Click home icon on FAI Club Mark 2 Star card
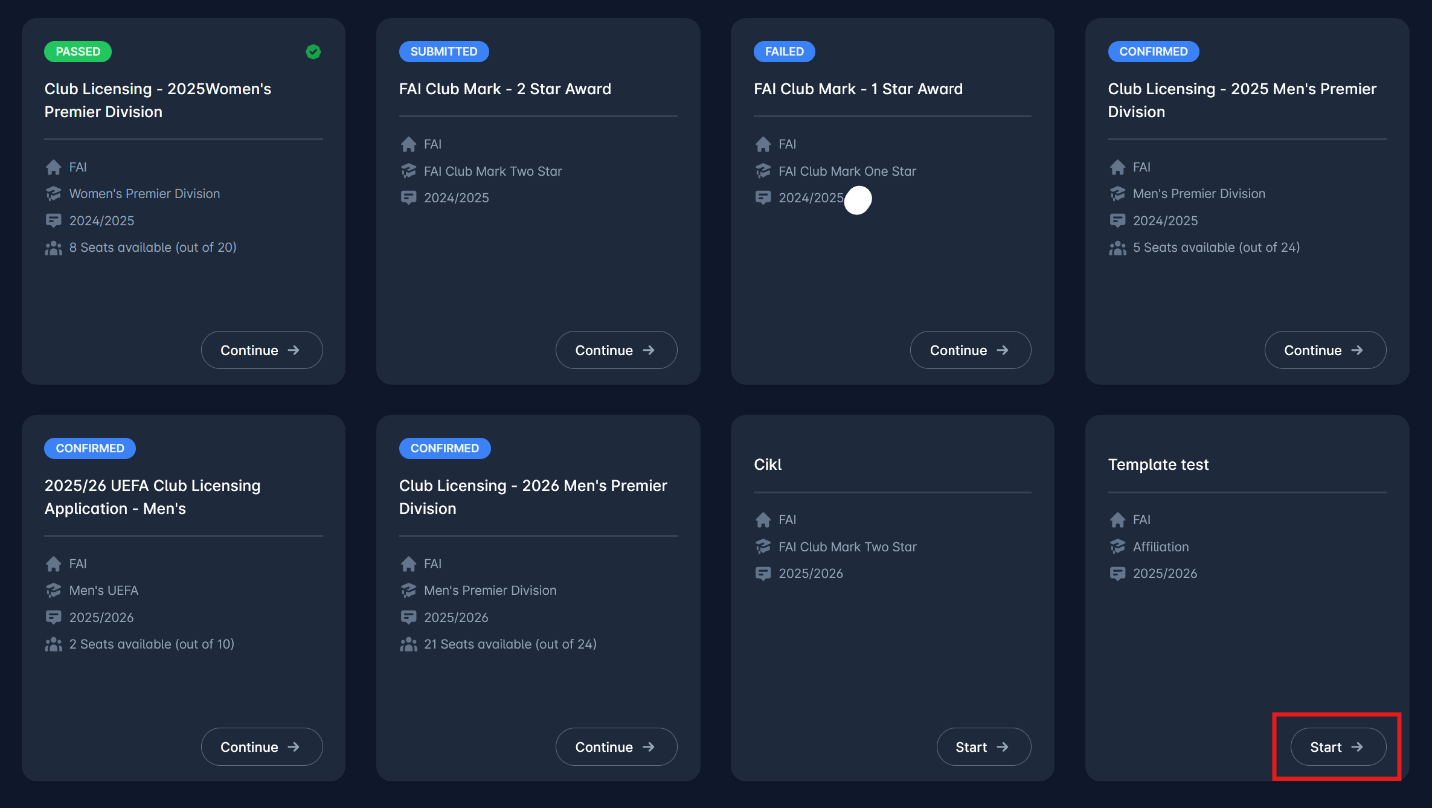This screenshot has height=808, width=1432. tap(408, 144)
